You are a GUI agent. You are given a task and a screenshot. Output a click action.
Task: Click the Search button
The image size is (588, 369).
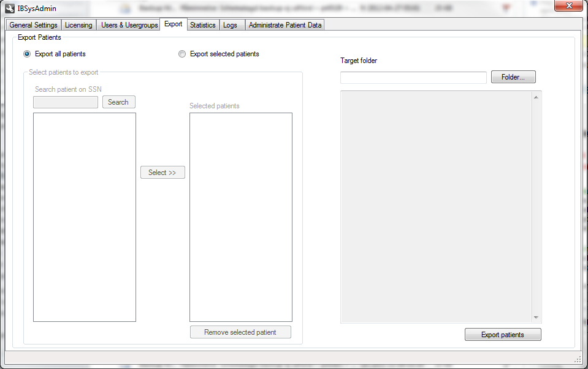click(118, 102)
